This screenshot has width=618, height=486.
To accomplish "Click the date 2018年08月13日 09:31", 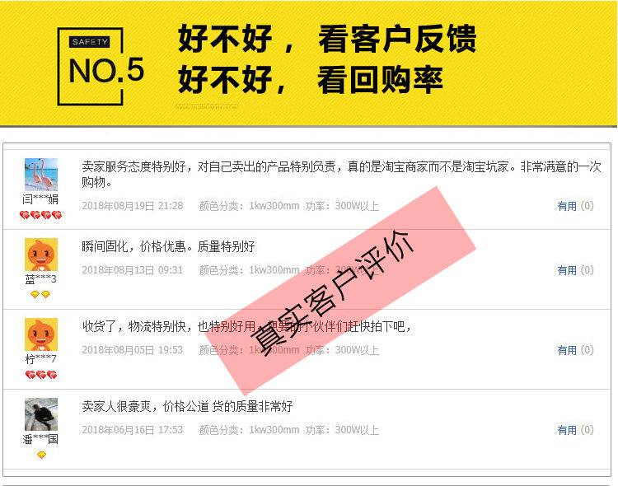I will 133,270.
